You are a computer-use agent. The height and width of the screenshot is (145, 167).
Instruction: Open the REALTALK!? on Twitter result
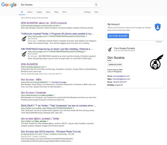pyautogui.click(x=58, y=106)
